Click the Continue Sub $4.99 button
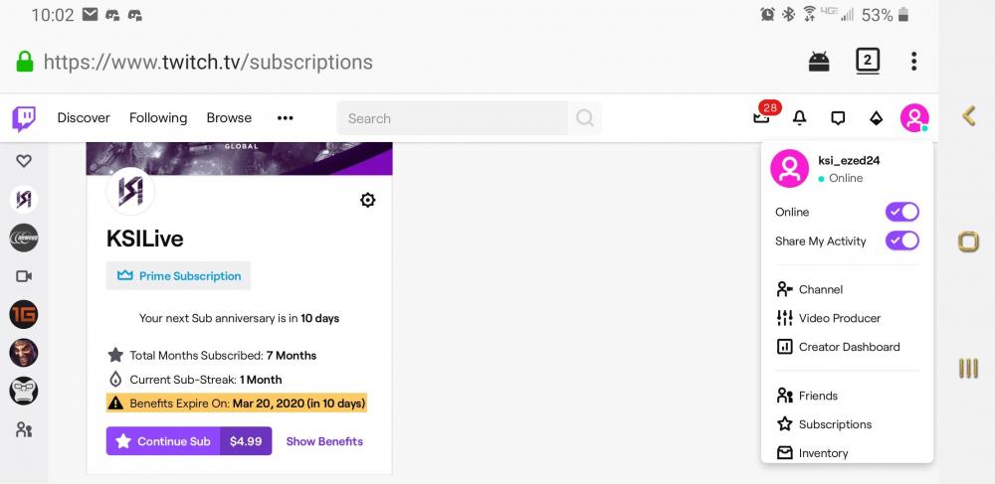Image resolution: width=995 pixels, height=484 pixels. click(189, 441)
